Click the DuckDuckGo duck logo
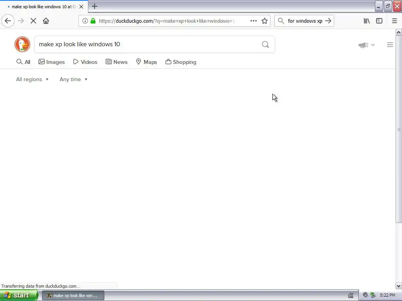Viewport: 402px width, 301px height. (x=22, y=44)
